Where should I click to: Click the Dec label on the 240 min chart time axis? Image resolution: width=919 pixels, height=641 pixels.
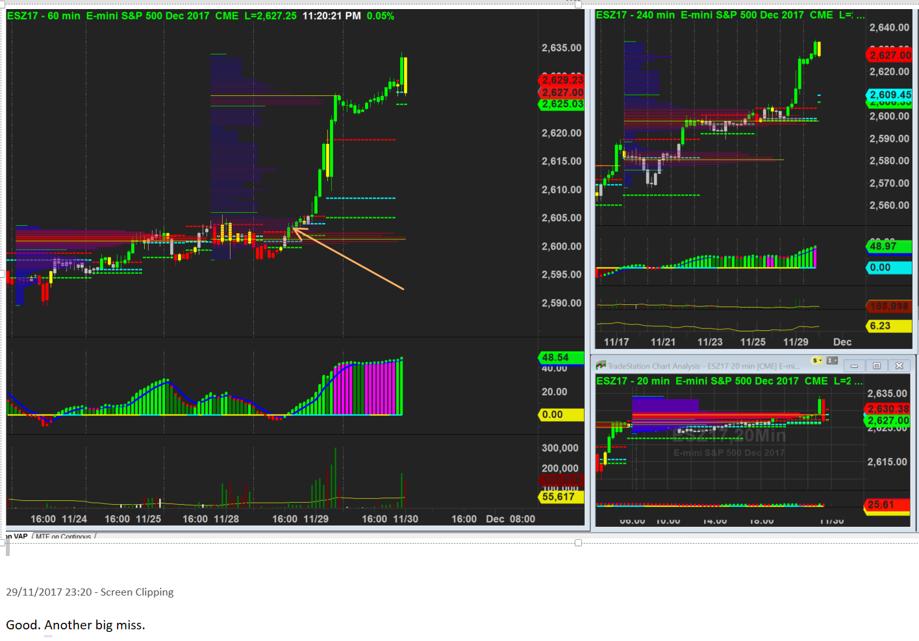pyautogui.click(x=842, y=342)
